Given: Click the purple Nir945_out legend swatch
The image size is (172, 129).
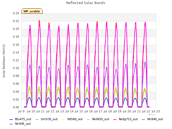Looking at the screenshot, I should (11, 124).
